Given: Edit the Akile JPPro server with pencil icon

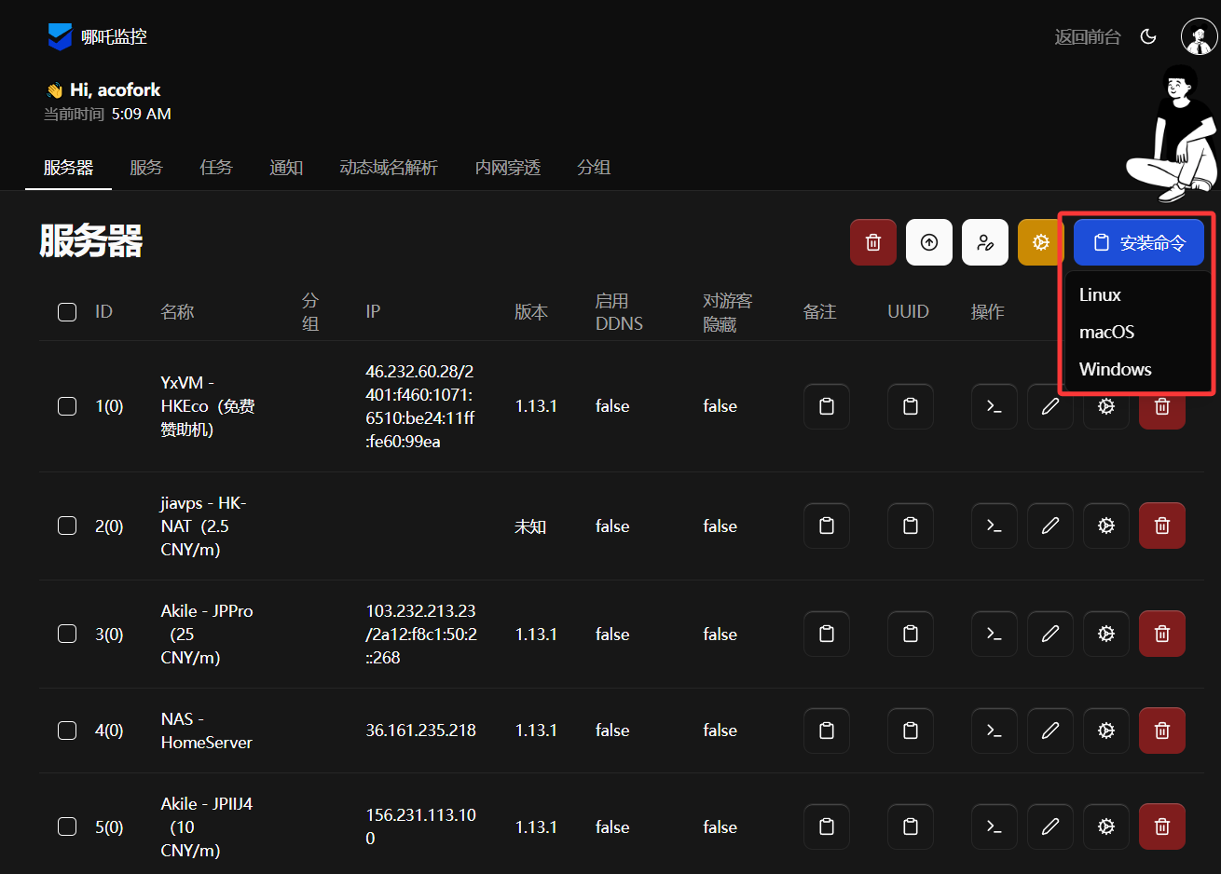Looking at the screenshot, I should tap(1050, 634).
